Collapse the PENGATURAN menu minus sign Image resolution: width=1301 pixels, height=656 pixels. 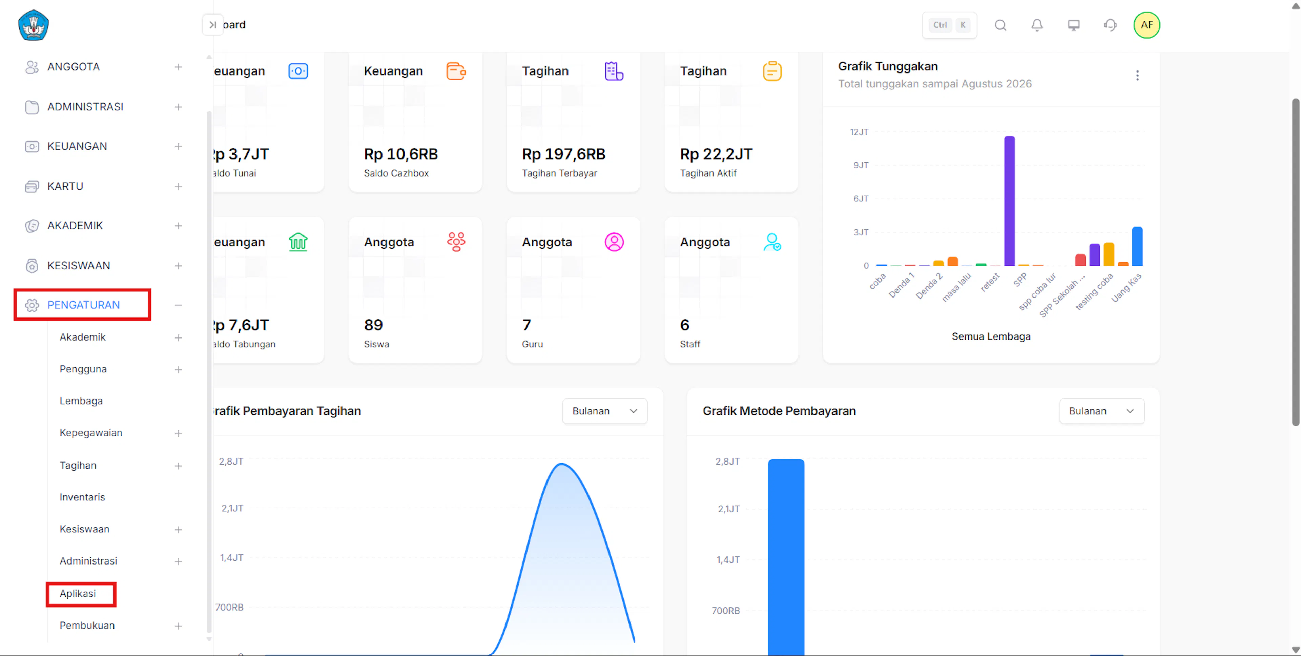pyautogui.click(x=178, y=305)
